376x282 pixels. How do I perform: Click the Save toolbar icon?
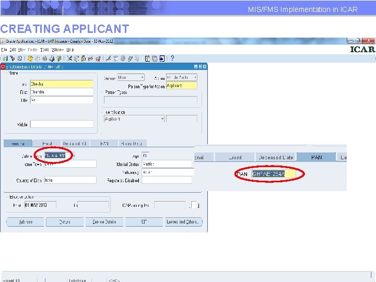tap(30, 58)
